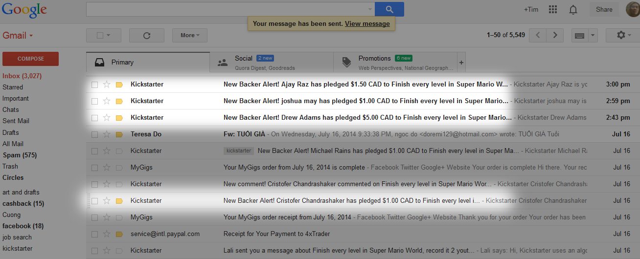Toggle importance marker on Teresa Do email
640x259 pixels.
119,134
